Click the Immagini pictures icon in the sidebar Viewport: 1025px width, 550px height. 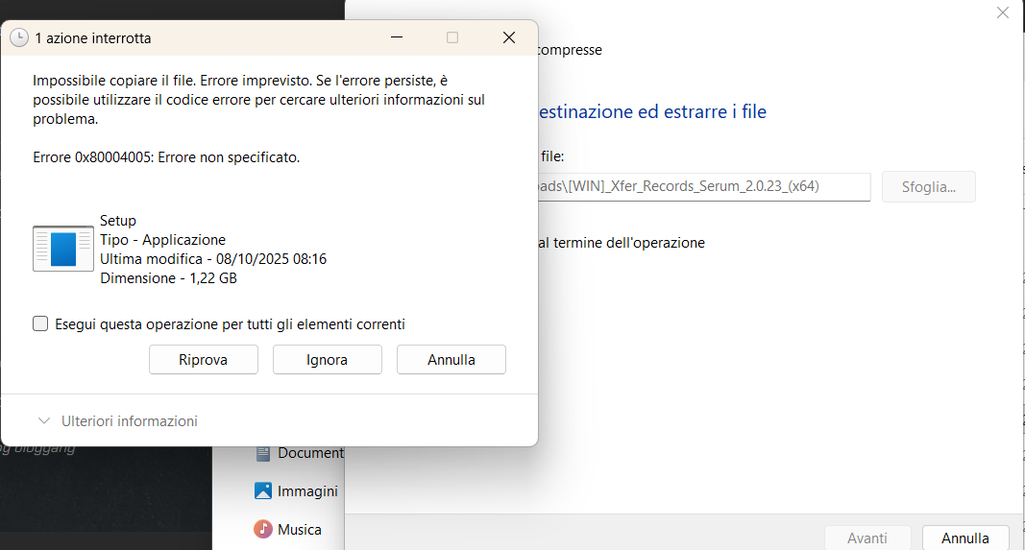point(263,490)
